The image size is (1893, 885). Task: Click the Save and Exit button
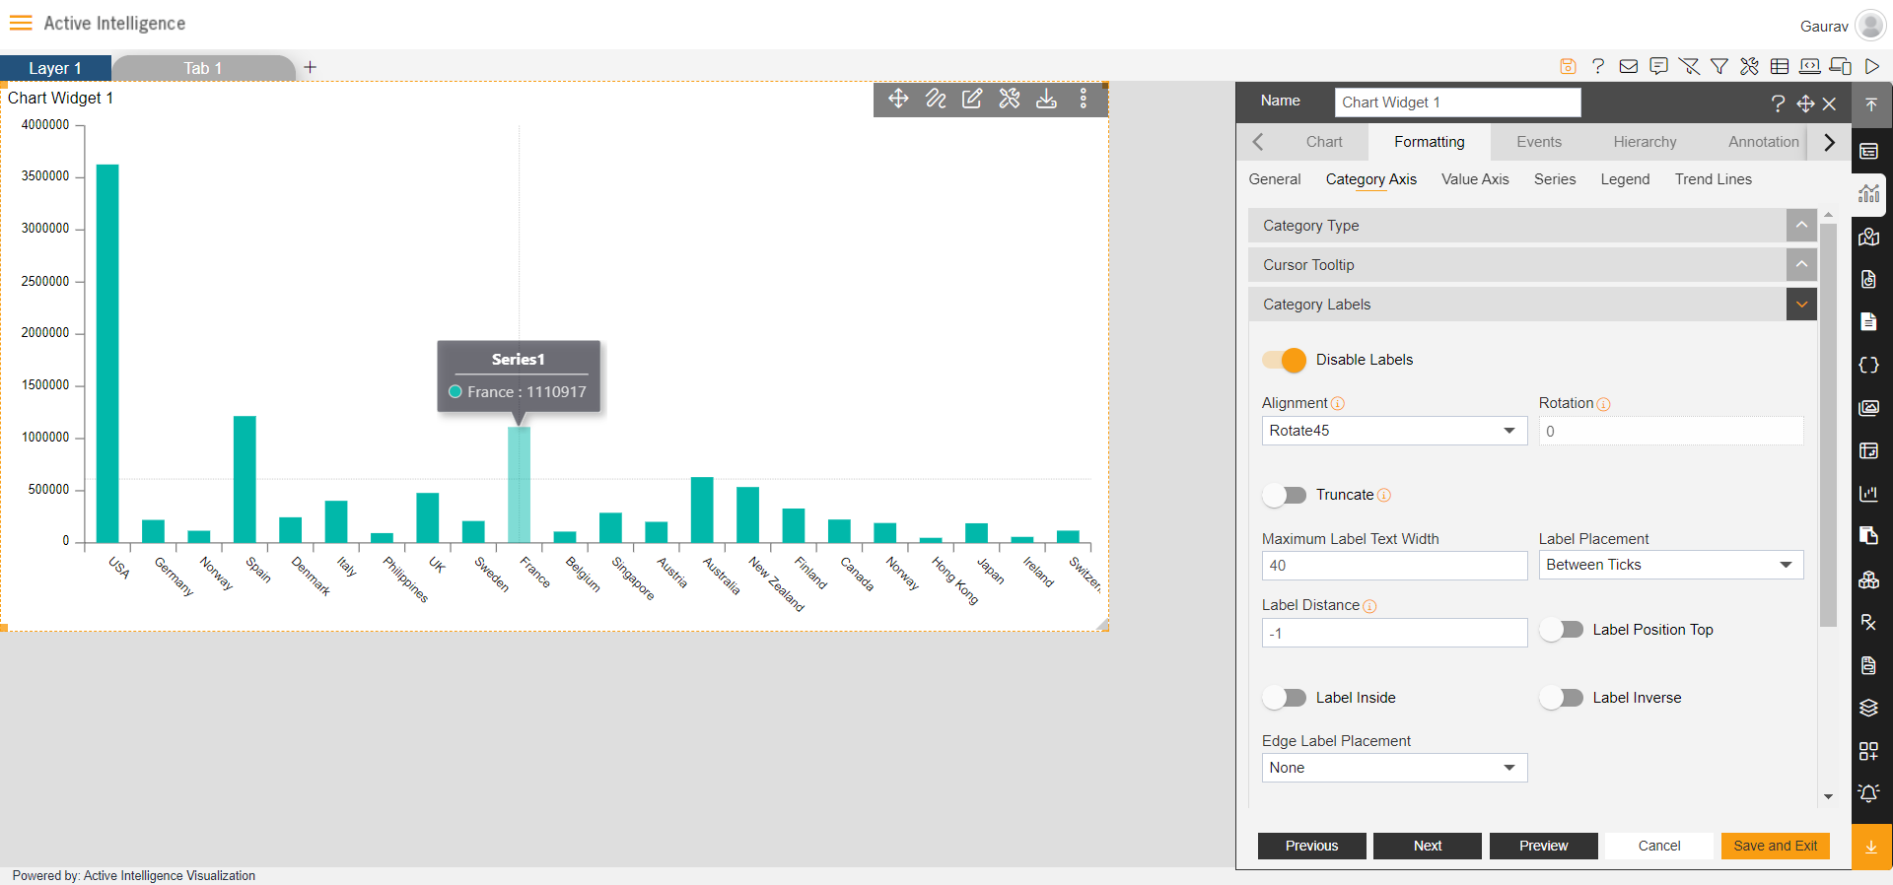pyautogui.click(x=1775, y=846)
